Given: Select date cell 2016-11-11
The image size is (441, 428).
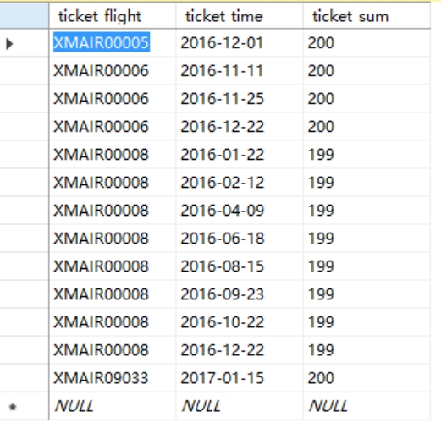Looking at the screenshot, I should tap(240, 70).
